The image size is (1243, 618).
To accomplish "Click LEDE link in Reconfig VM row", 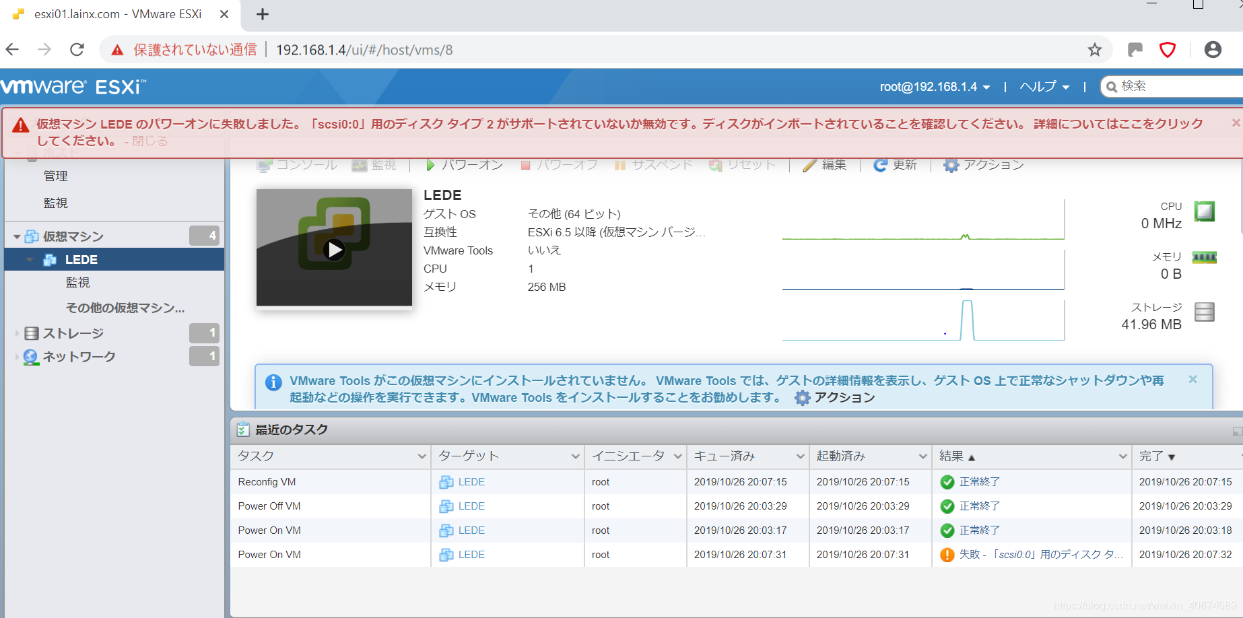I will click(471, 481).
